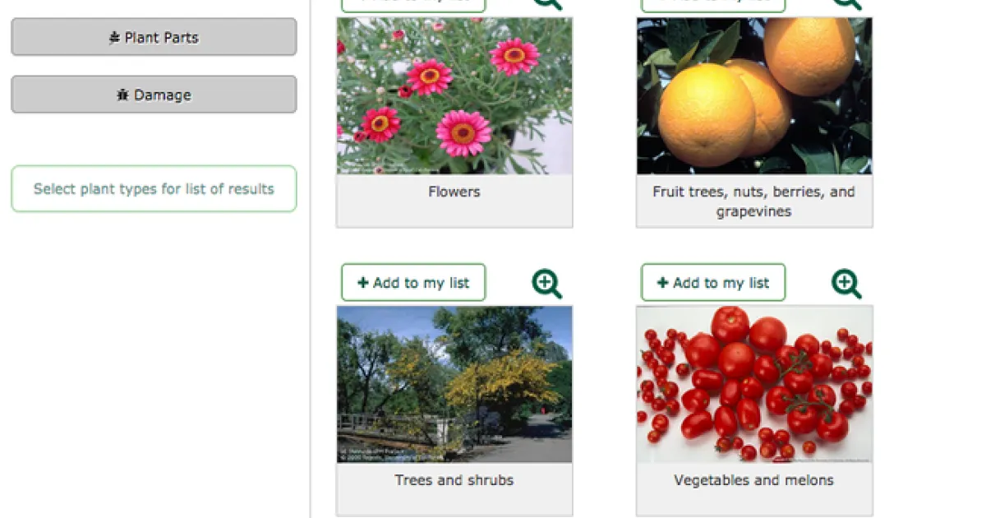Viewport: 986px width, 518px height.
Task: Click partially visible magnifier above Flowers photo
Action: pos(546,4)
